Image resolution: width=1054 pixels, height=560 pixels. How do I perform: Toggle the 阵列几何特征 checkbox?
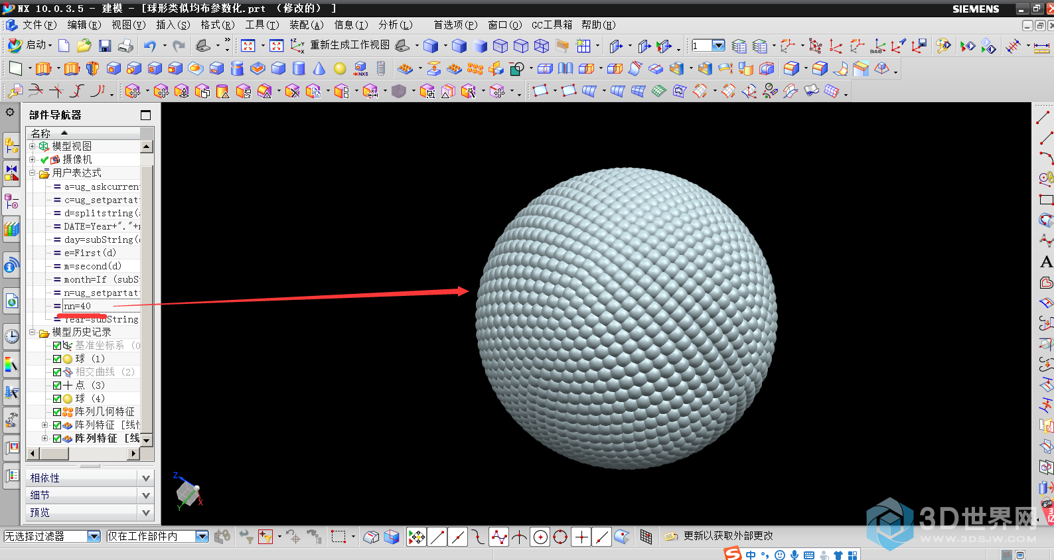(57, 412)
